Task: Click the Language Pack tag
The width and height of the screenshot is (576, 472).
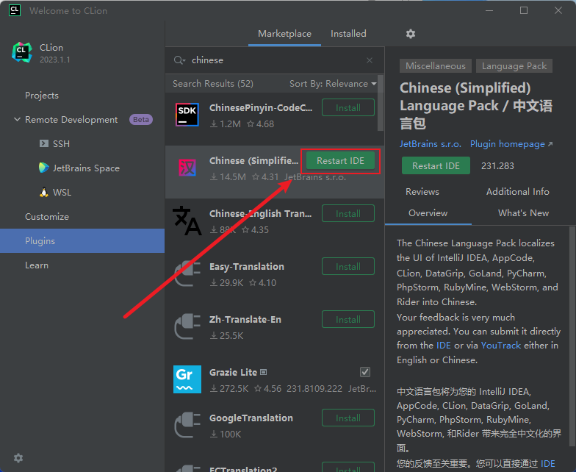Action: click(x=514, y=66)
